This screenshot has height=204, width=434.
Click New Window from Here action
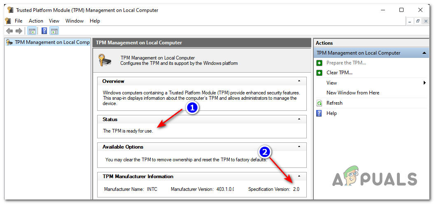(x=353, y=93)
